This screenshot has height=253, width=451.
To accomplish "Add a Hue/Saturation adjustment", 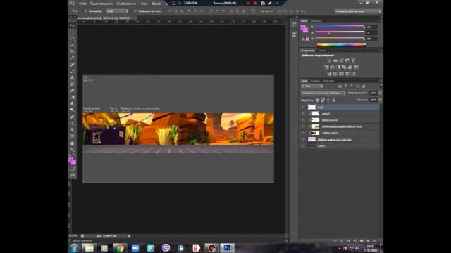I will 326,67.
